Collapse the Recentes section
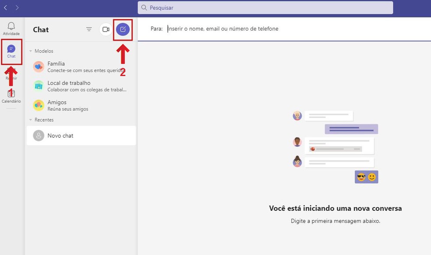 pyautogui.click(x=30, y=119)
